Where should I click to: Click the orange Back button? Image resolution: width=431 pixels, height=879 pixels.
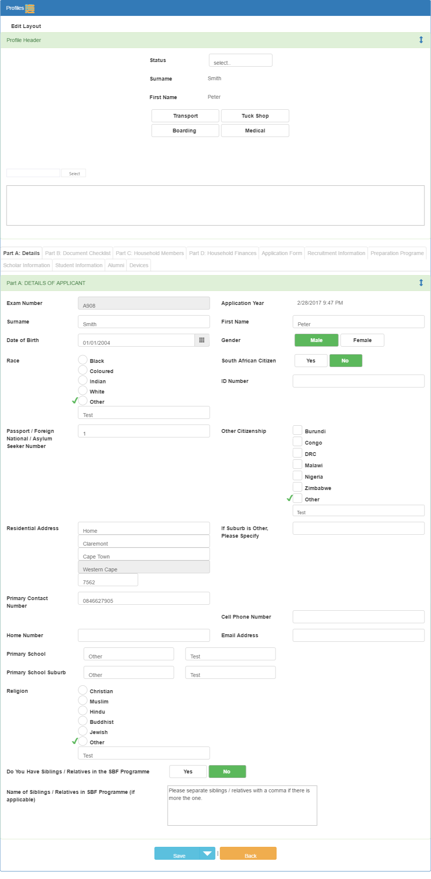[x=248, y=853]
